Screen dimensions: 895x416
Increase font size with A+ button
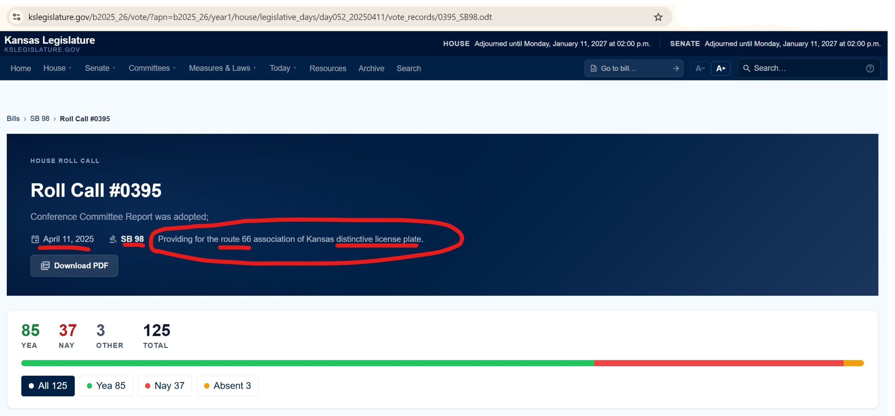click(721, 69)
